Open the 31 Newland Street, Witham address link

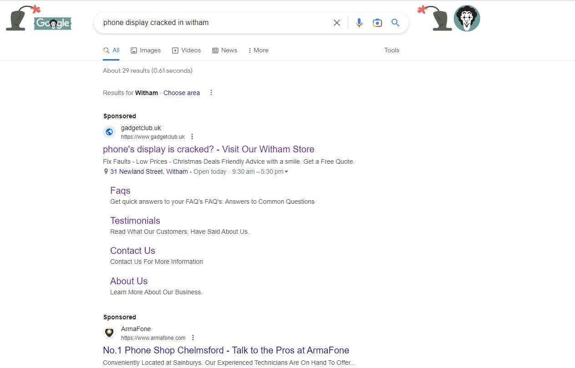click(x=149, y=171)
